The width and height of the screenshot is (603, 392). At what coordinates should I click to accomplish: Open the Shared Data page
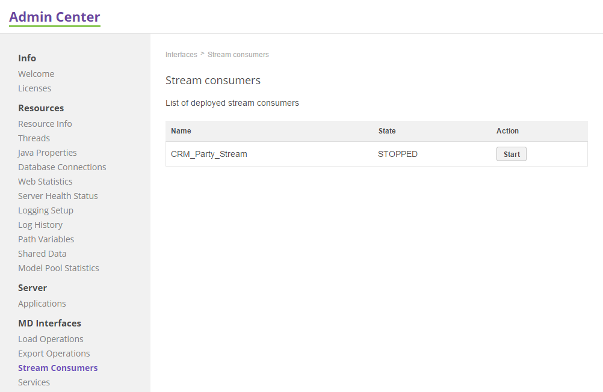tap(42, 253)
